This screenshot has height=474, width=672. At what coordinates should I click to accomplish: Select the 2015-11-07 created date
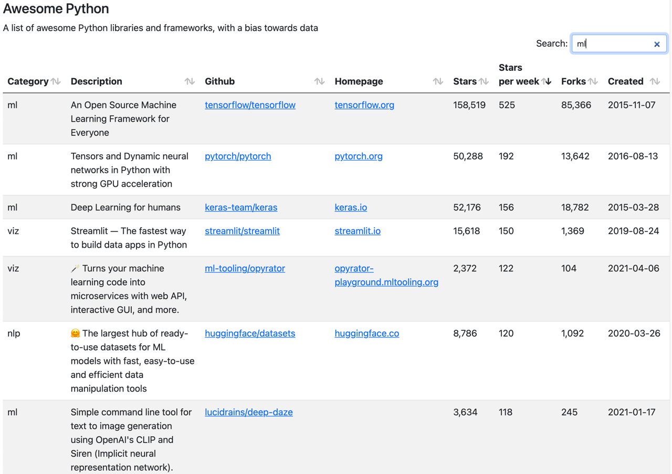point(632,105)
